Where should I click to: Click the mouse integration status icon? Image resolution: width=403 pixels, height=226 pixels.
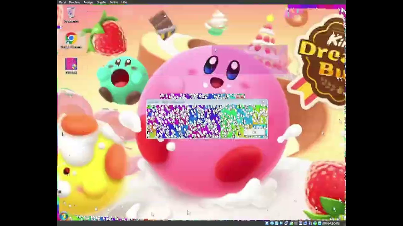(x=315, y=223)
